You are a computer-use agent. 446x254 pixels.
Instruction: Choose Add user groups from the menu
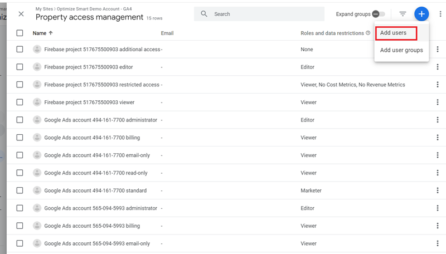coord(401,50)
